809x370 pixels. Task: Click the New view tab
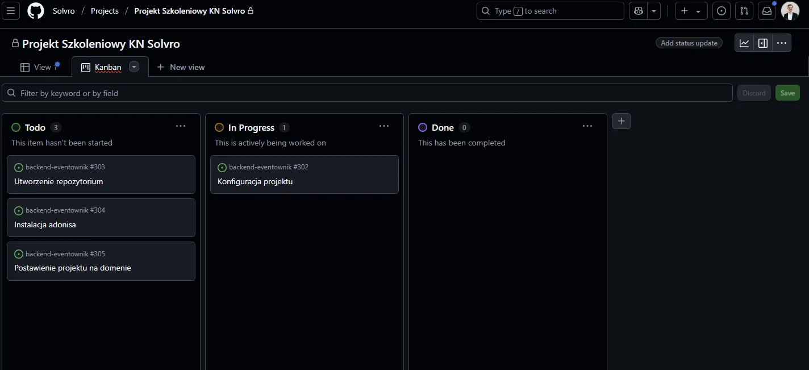181,67
